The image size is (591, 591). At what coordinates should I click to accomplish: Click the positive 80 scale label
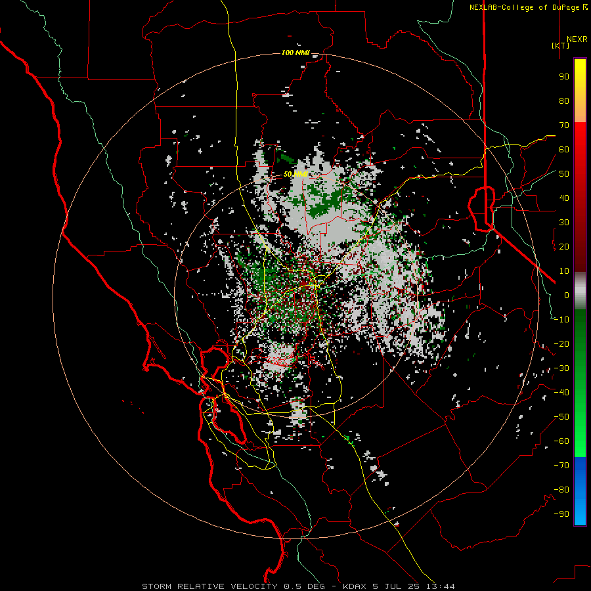coord(564,100)
